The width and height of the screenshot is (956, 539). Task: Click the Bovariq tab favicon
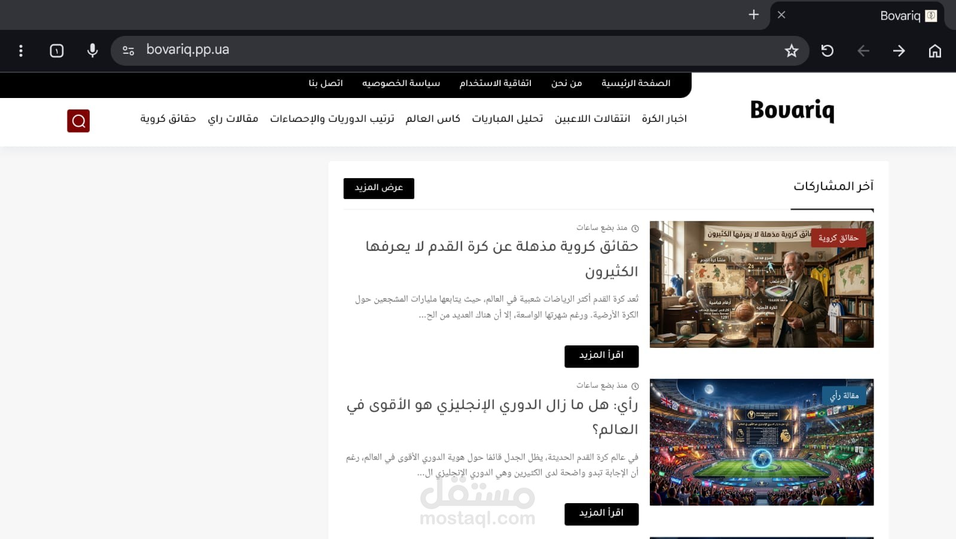(931, 16)
